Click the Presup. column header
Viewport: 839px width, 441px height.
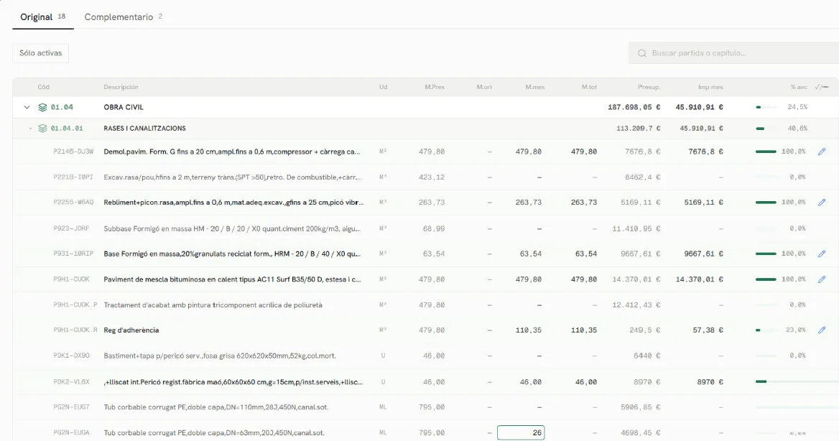(x=649, y=87)
